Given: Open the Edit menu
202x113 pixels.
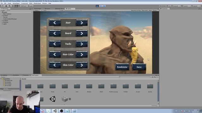Looking at the screenshot, I should tap(5, 3).
